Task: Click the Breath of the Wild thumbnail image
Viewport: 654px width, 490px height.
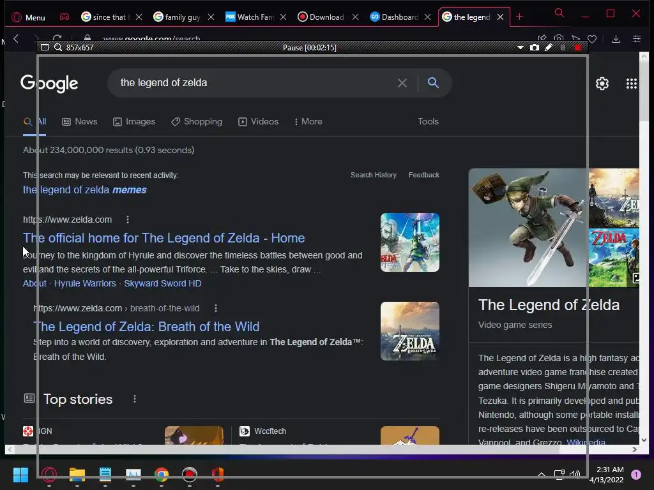Action: (409, 331)
